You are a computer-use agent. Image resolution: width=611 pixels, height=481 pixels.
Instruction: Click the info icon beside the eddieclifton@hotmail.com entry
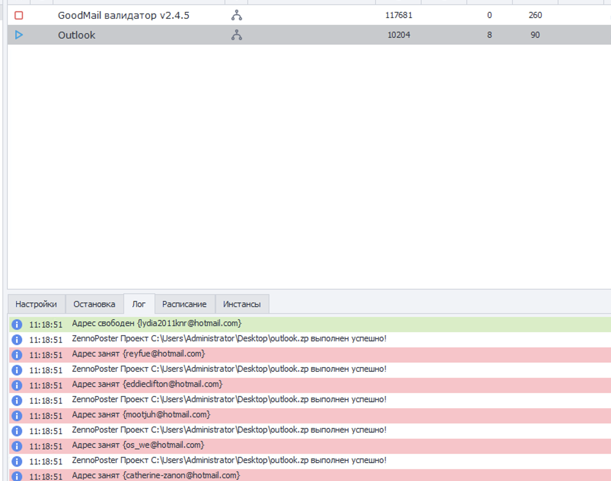coord(17,385)
